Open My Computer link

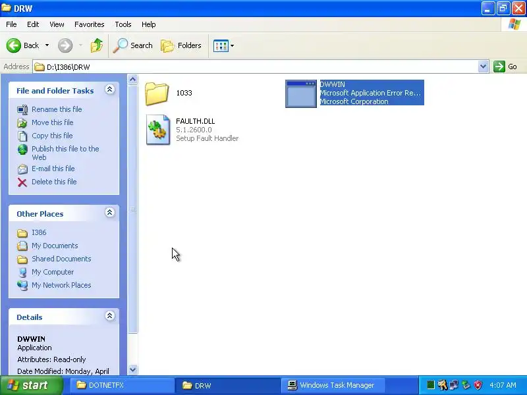coord(53,272)
